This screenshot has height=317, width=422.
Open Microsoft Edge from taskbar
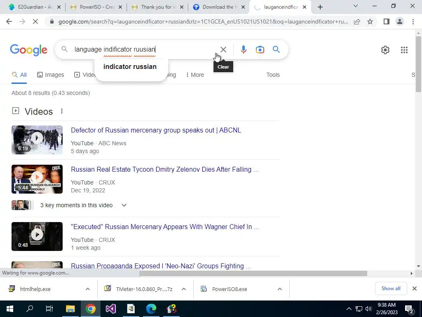[x=151, y=309]
